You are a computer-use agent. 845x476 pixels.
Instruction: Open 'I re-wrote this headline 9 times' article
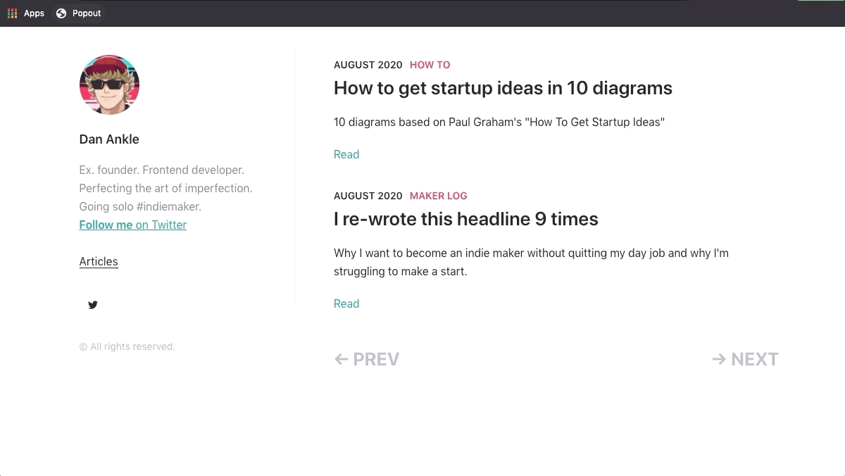(466, 219)
